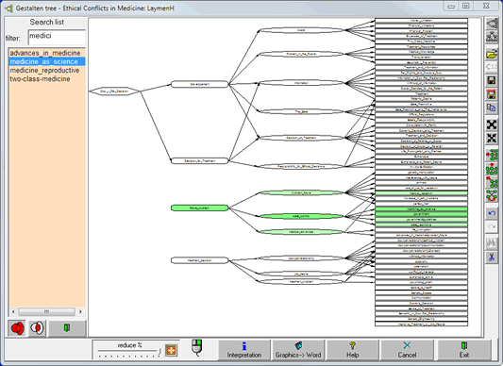Screen dimensions: 503x366
Task: Click the green door button under search list
Action: 67,328
